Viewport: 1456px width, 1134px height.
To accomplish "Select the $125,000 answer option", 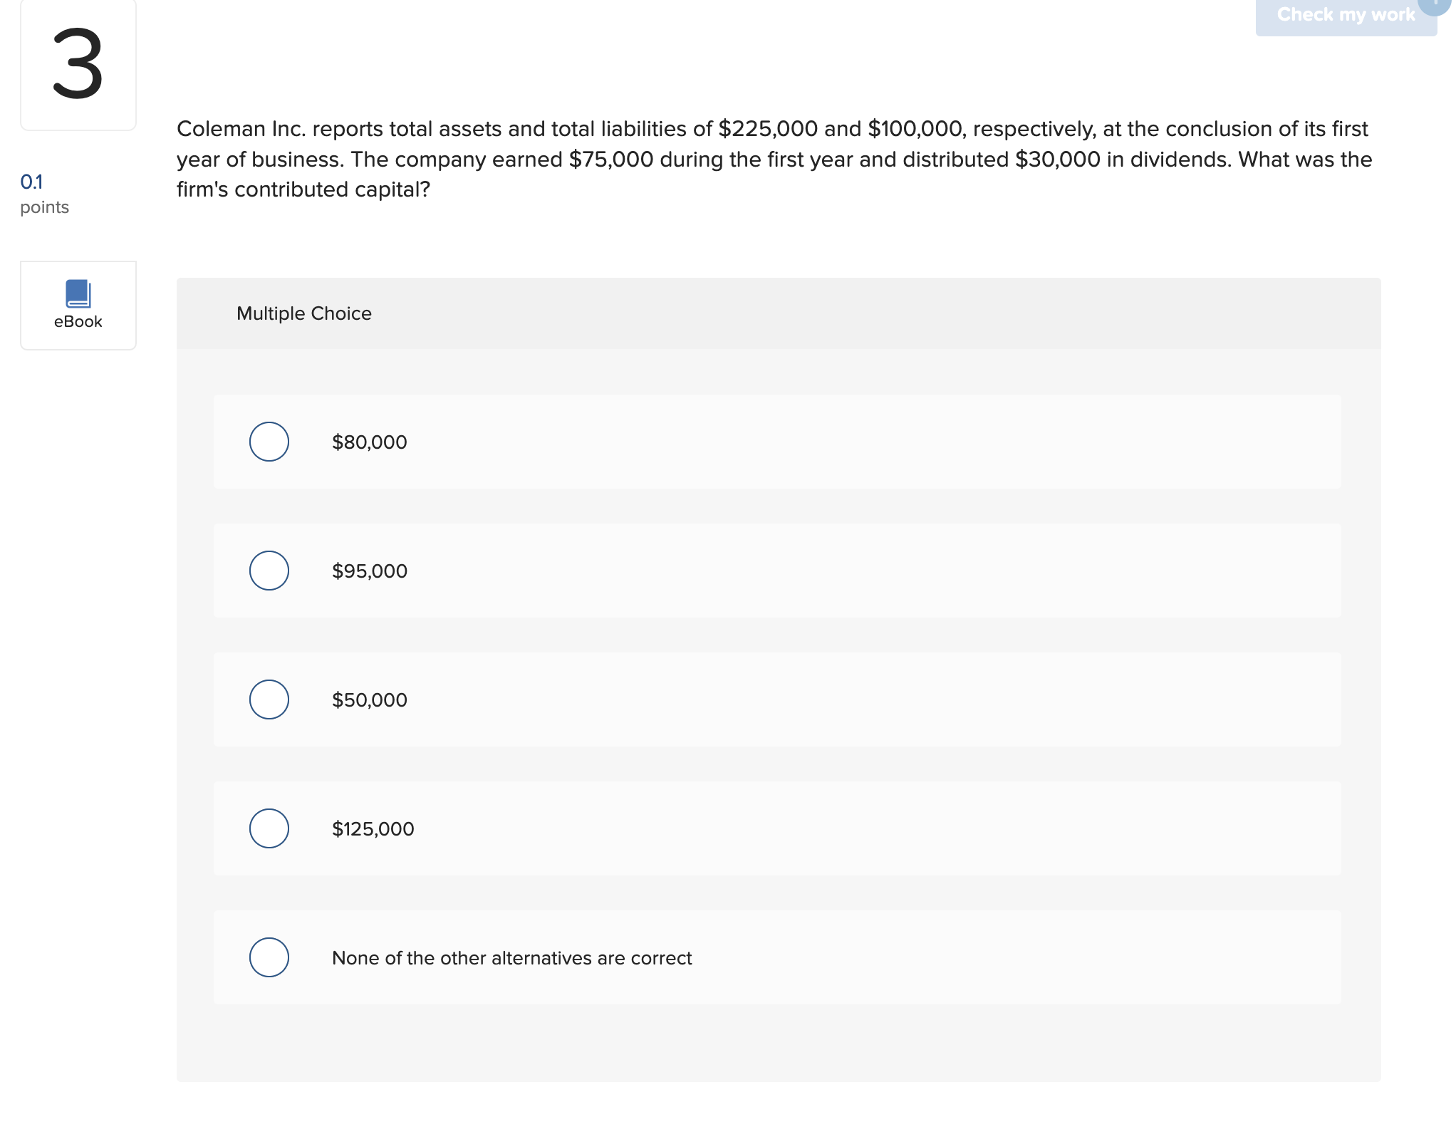I will pos(269,828).
